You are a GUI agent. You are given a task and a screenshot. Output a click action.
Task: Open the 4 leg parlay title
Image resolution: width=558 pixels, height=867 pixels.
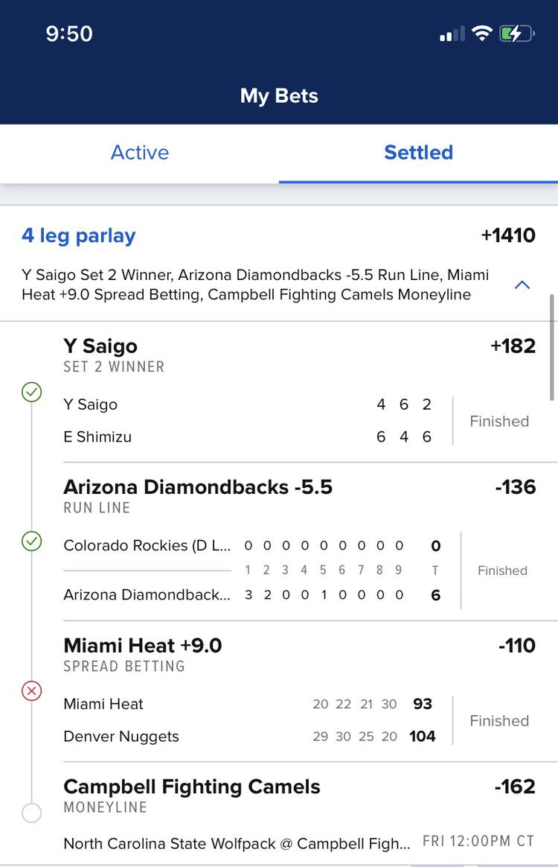(78, 235)
